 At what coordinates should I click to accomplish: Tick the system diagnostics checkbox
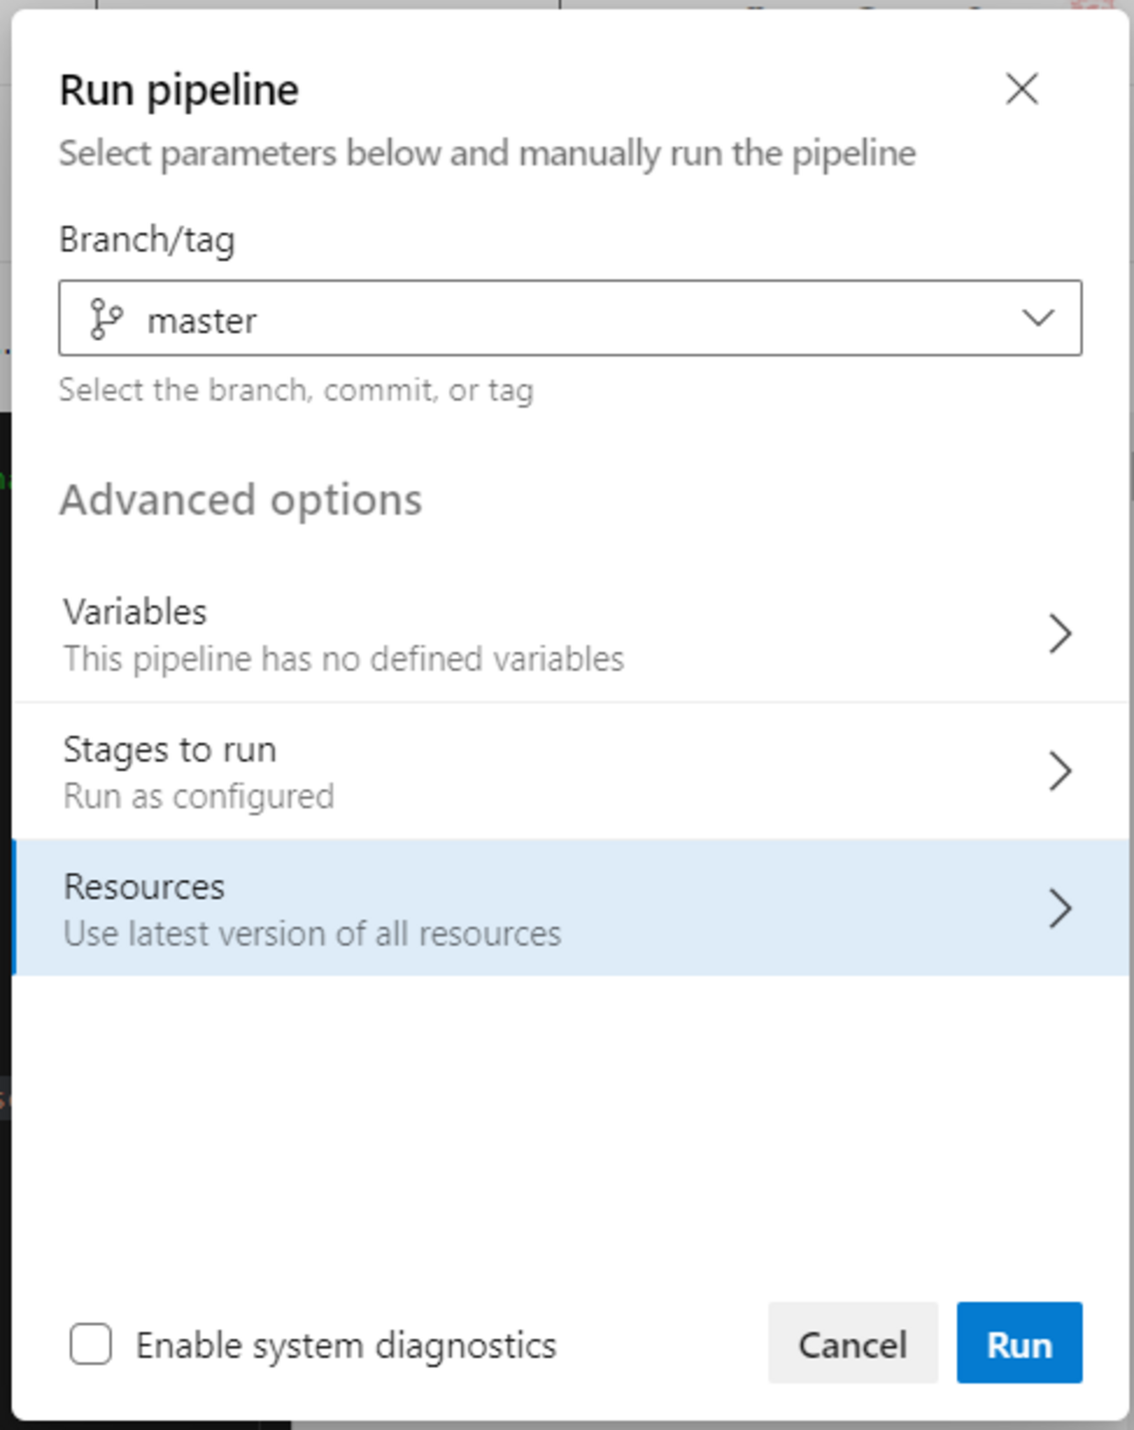click(x=91, y=1344)
